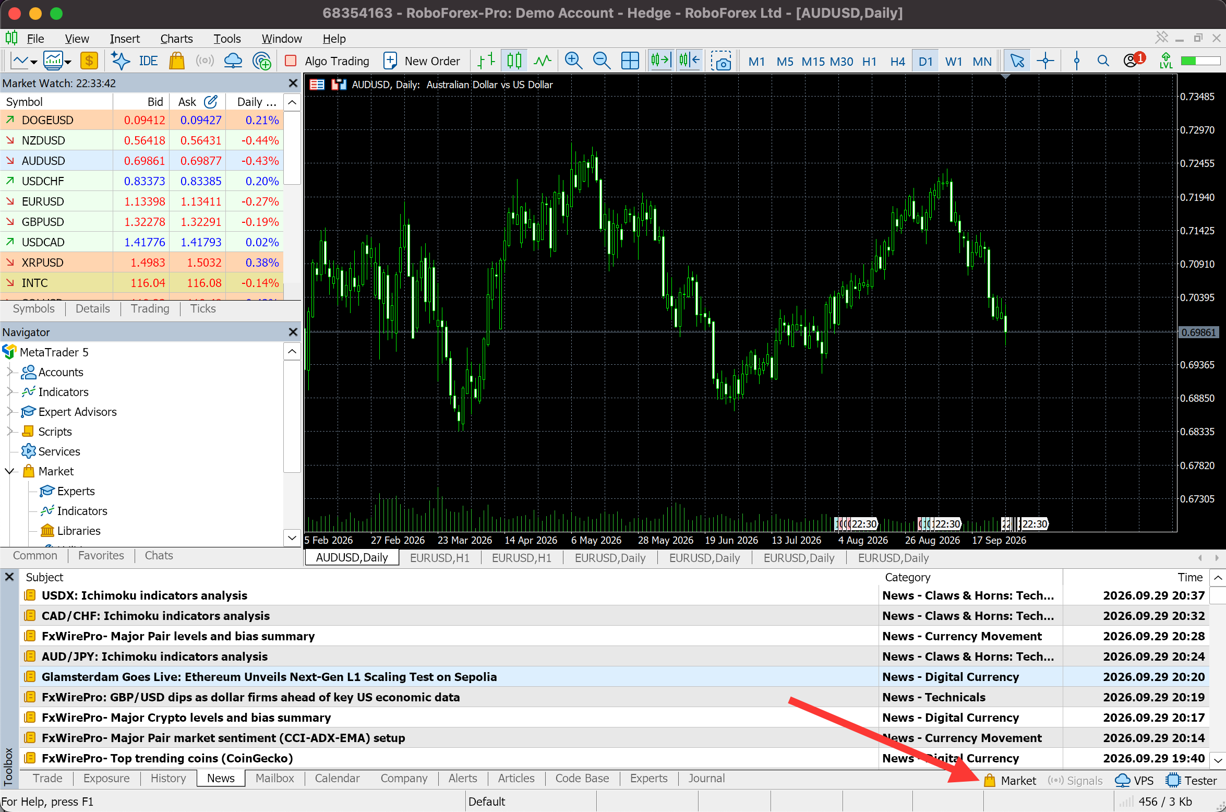This screenshot has height=812, width=1226.
Task: Open the VPS cloud toolbar icon
Action: coord(233,61)
